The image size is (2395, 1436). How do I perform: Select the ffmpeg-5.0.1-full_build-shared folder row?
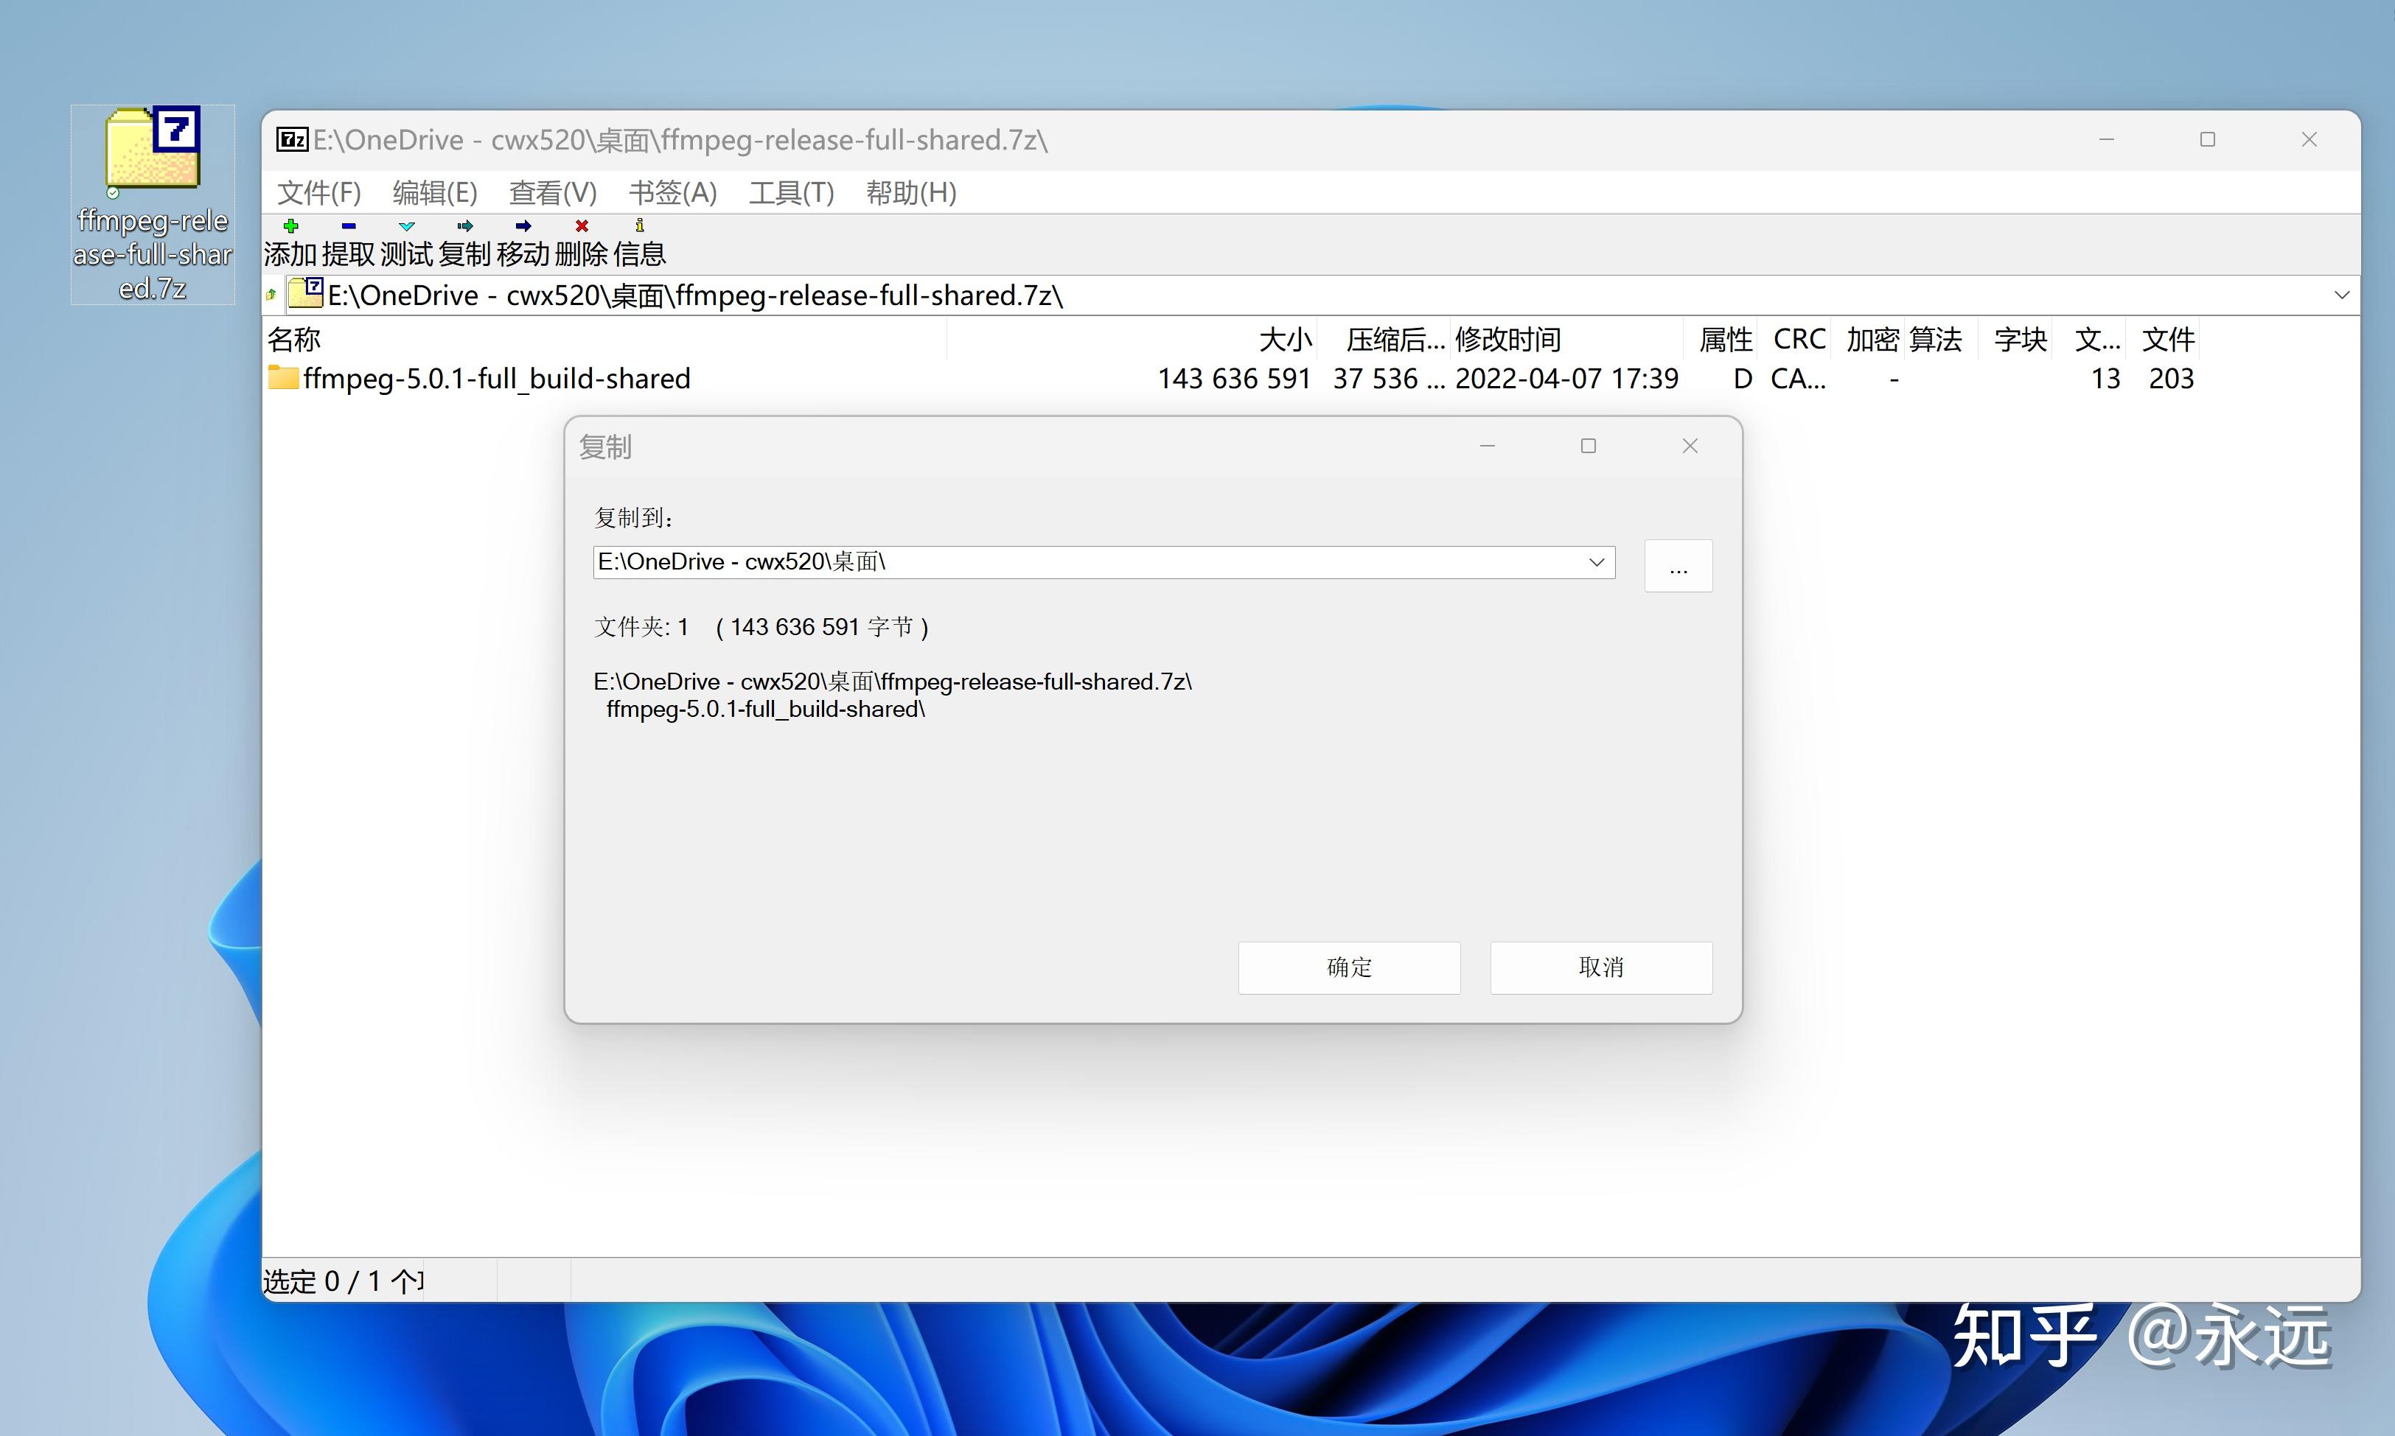click(x=497, y=379)
